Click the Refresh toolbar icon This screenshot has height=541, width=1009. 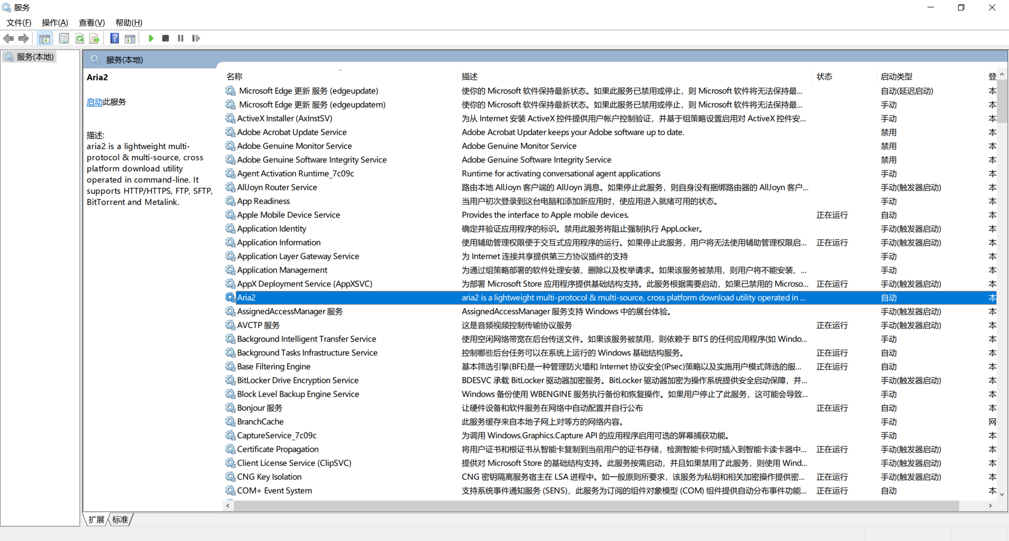tap(80, 38)
